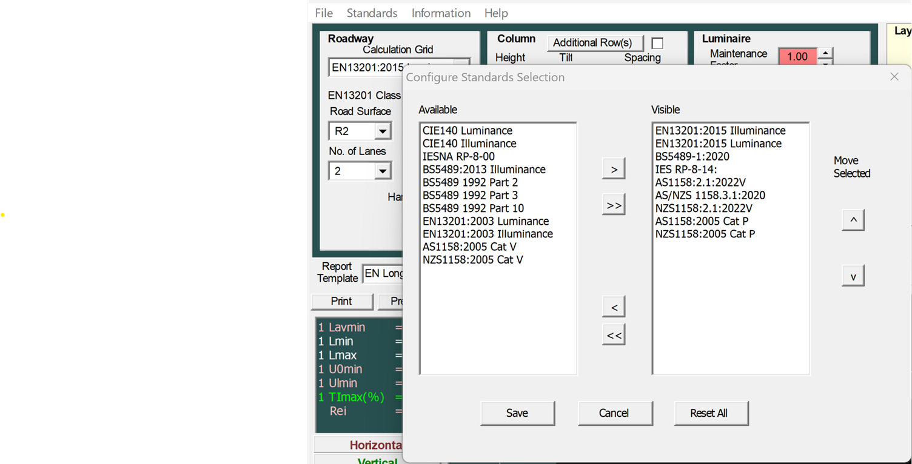Click the single right arrow move button
Image resolution: width=912 pixels, height=464 pixels.
(x=614, y=169)
